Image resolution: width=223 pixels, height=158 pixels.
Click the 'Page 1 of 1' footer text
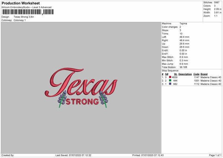click(215, 155)
